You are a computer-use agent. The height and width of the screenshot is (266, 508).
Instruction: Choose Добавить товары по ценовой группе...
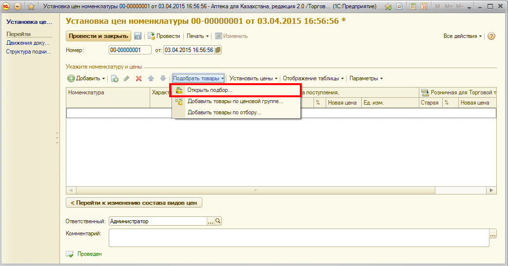pyautogui.click(x=235, y=102)
